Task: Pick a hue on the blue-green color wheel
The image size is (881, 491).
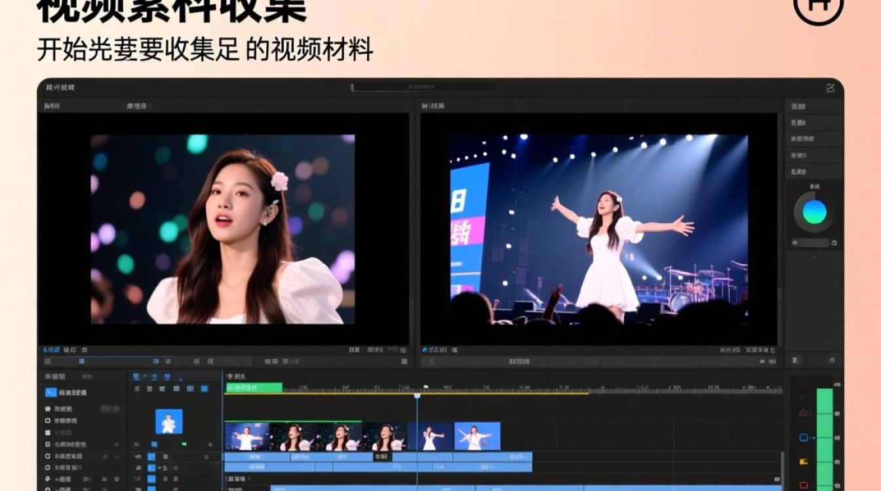Action: click(x=814, y=212)
